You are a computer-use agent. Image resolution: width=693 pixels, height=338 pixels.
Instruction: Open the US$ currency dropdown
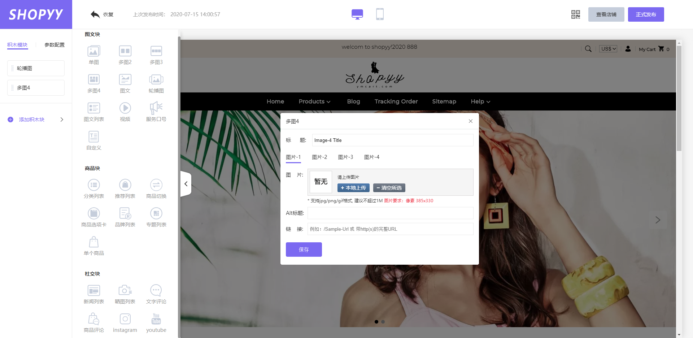tap(608, 48)
